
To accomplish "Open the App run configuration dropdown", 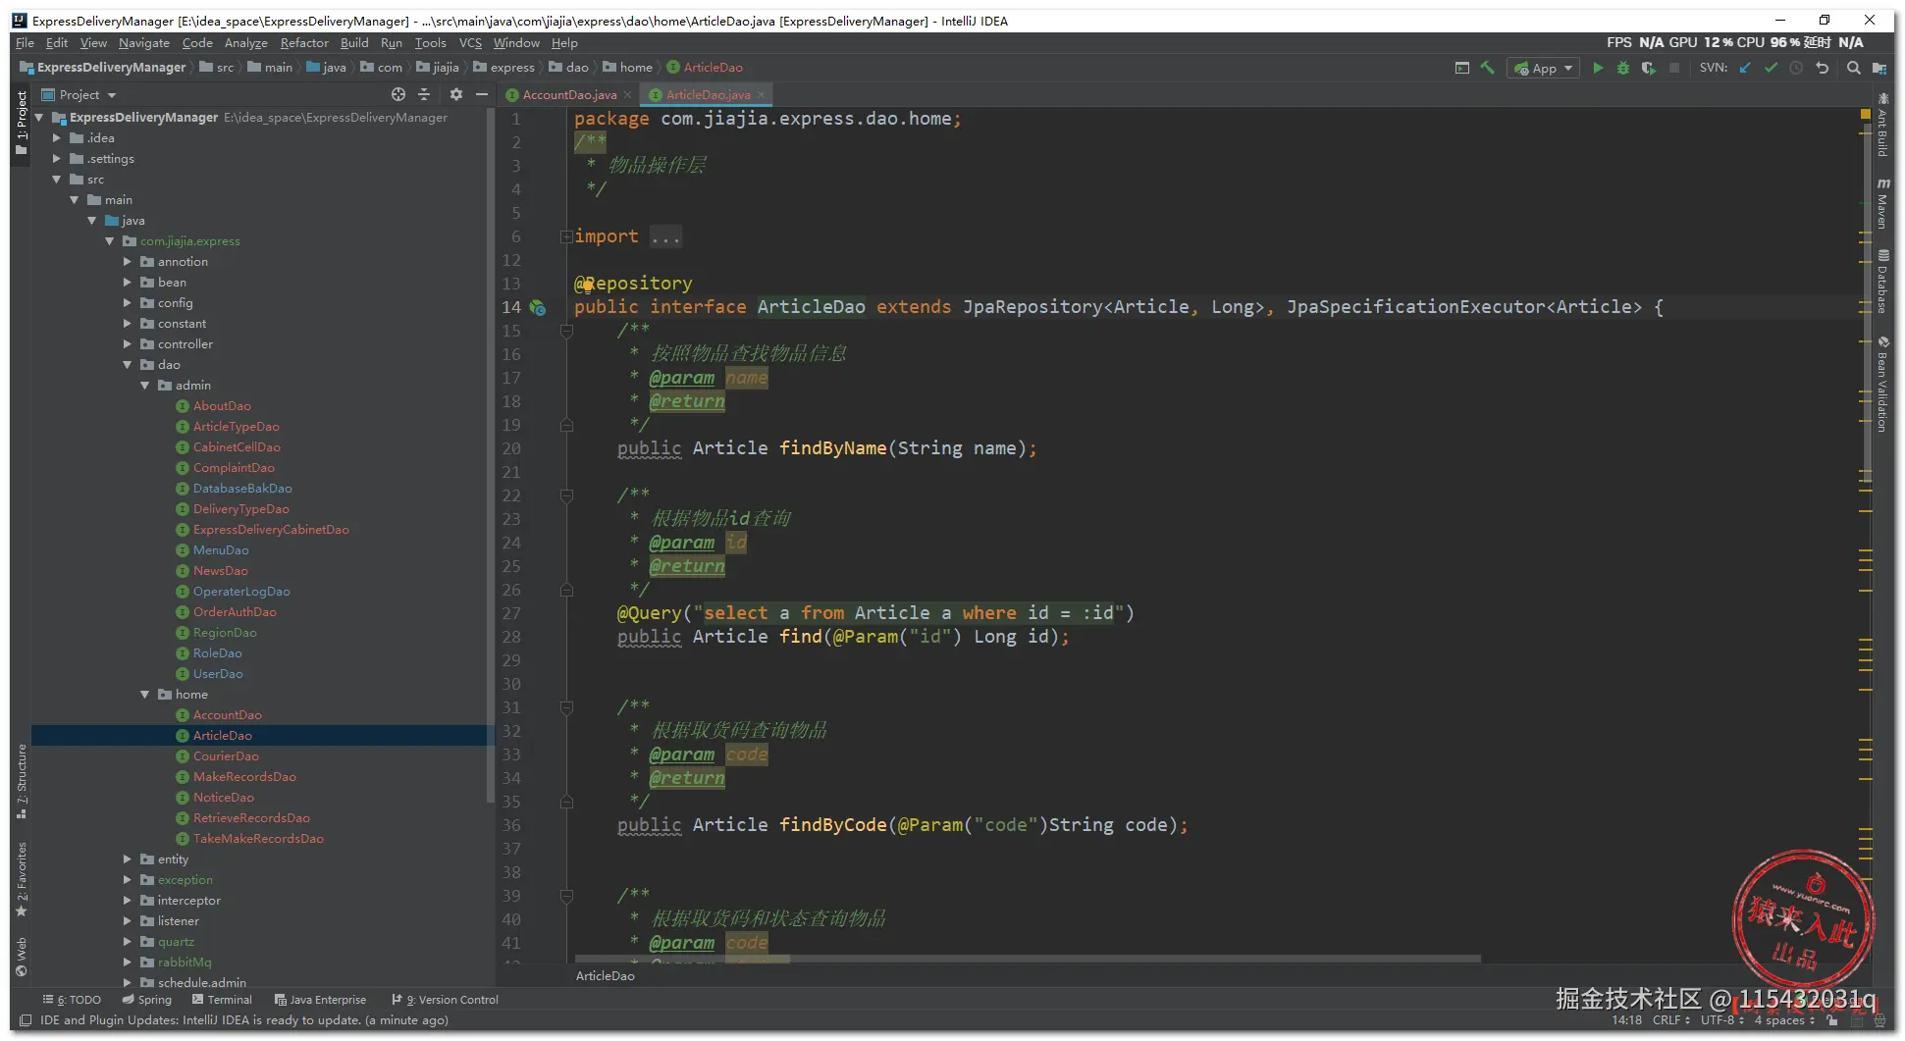I will [x=1544, y=68].
